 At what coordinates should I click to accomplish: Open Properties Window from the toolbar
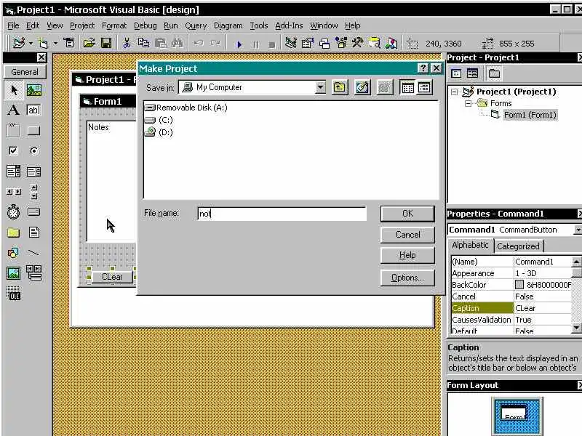tap(307, 44)
